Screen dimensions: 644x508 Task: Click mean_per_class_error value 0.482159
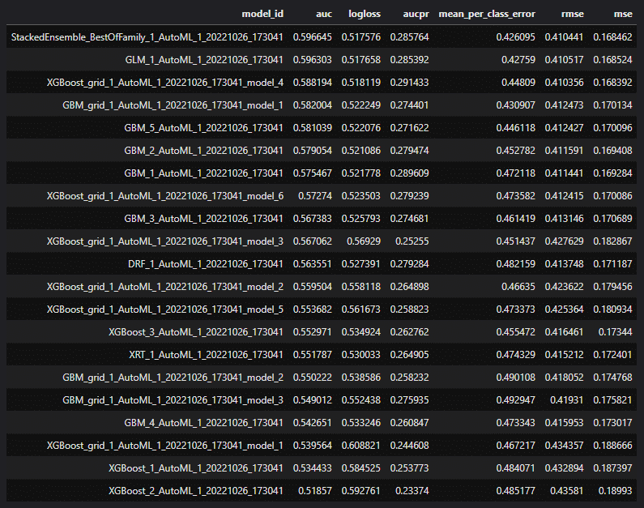(515, 264)
